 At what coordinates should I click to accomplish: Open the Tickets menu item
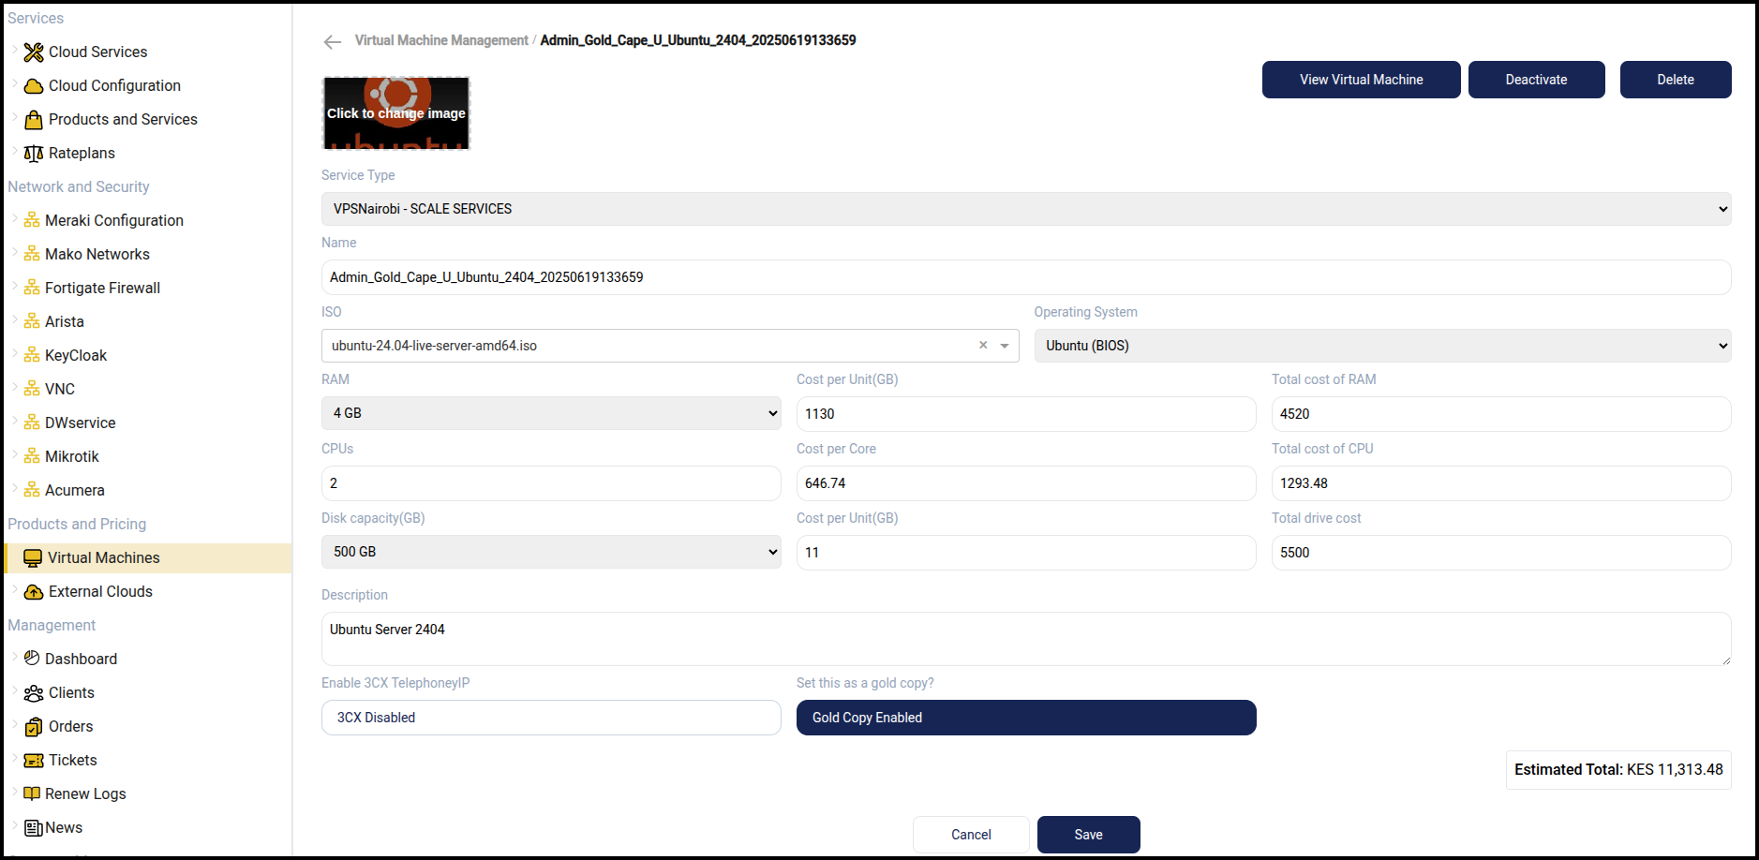tap(73, 761)
